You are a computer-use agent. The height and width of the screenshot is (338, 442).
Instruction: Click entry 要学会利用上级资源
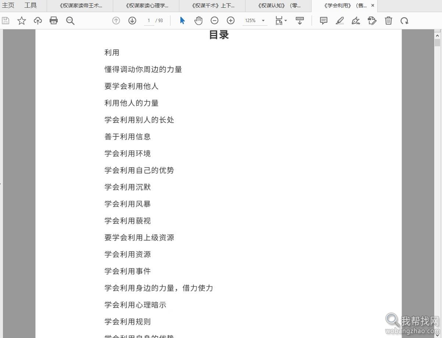139,238
